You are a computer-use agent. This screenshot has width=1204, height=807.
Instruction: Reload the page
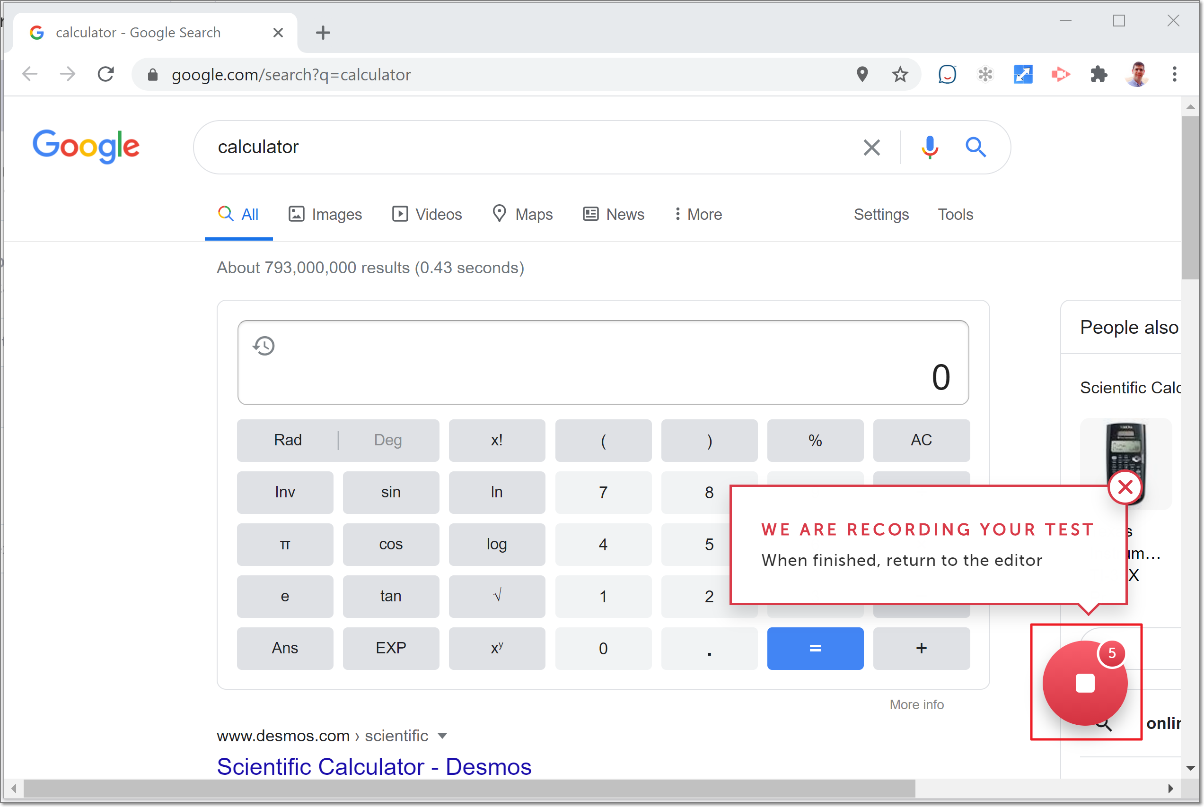(105, 75)
